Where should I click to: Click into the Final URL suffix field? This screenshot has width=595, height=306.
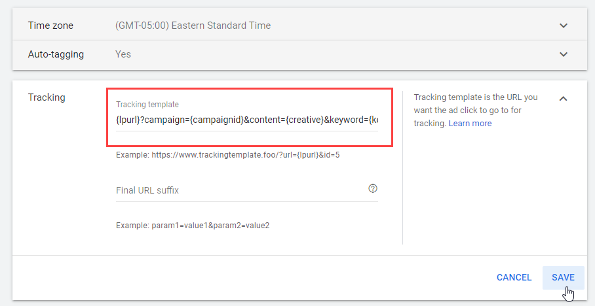click(241, 190)
